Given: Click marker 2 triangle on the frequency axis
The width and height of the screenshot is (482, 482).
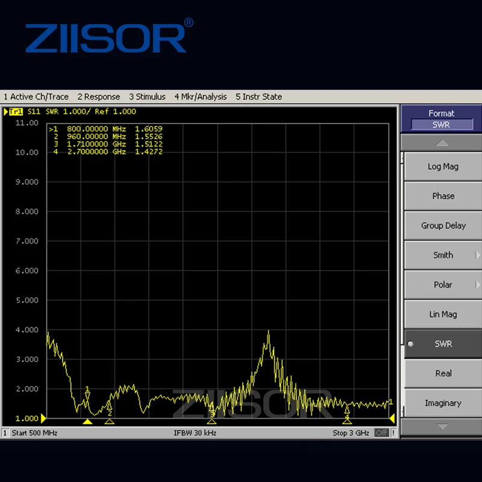Looking at the screenshot, I should pyautogui.click(x=110, y=421).
